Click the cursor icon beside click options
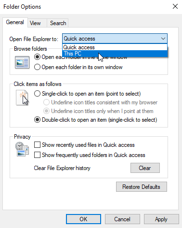The height and width of the screenshot is (228, 182). pyautogui.click(x=22, y=98)
